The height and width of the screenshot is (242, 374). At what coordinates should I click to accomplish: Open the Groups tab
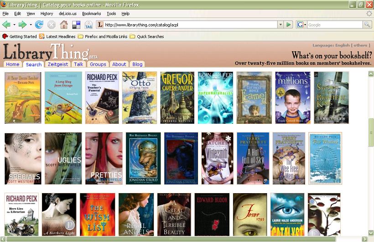pyautogui.click(x=98, y=64)
